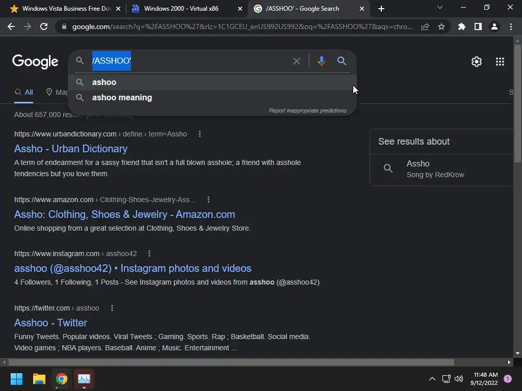Screen dimensions: 522x391
Task: Click the vertical scrollbar thumb
Action: [x=517, y=103]
